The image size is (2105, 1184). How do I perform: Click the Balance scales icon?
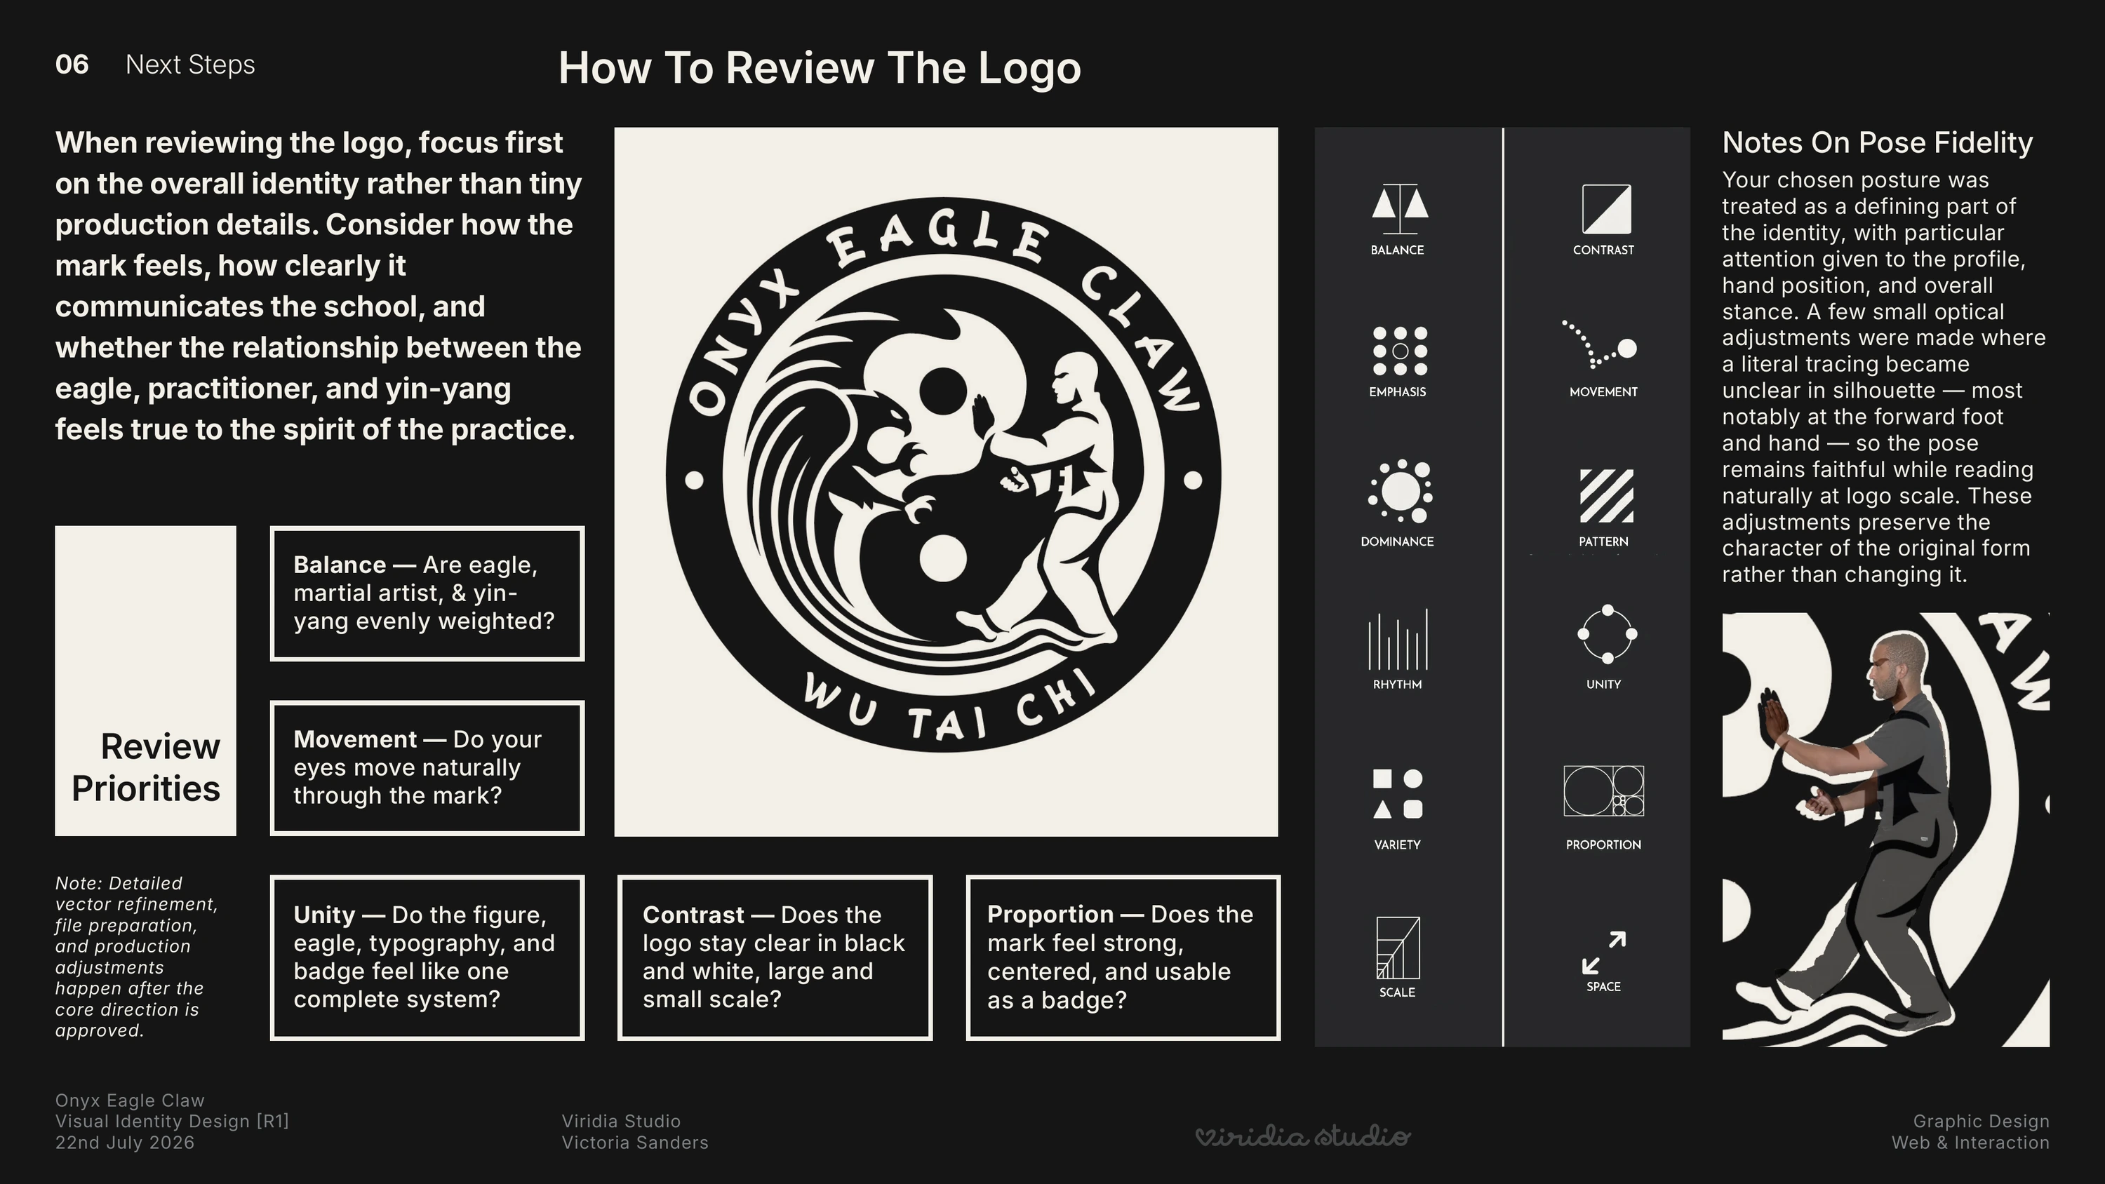1399,208
